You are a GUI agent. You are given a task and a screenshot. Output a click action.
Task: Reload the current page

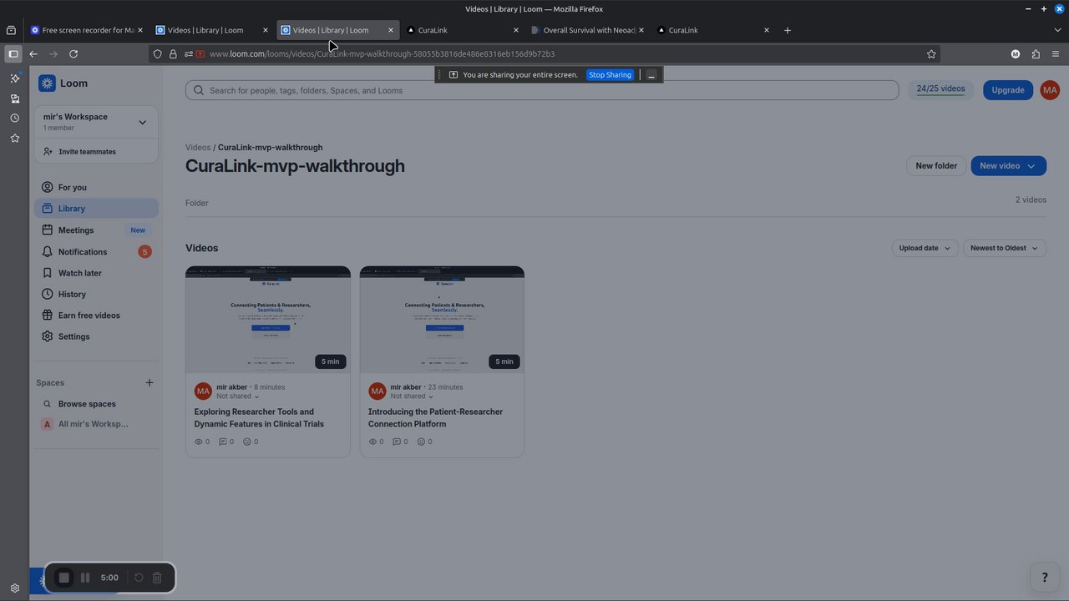pos(73,53)
